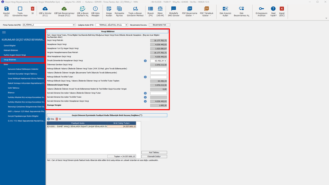Open the Bilanço attachment
Screen dimensions: 329x185
pyautogui.click(x=11, y=92)
